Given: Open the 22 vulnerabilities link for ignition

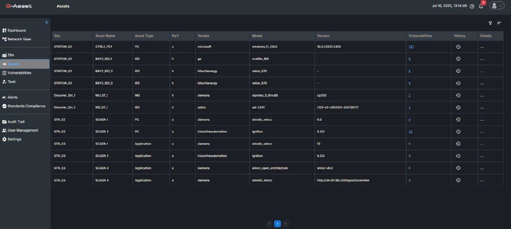Looking at the screenshot, I should click(410, 132).
